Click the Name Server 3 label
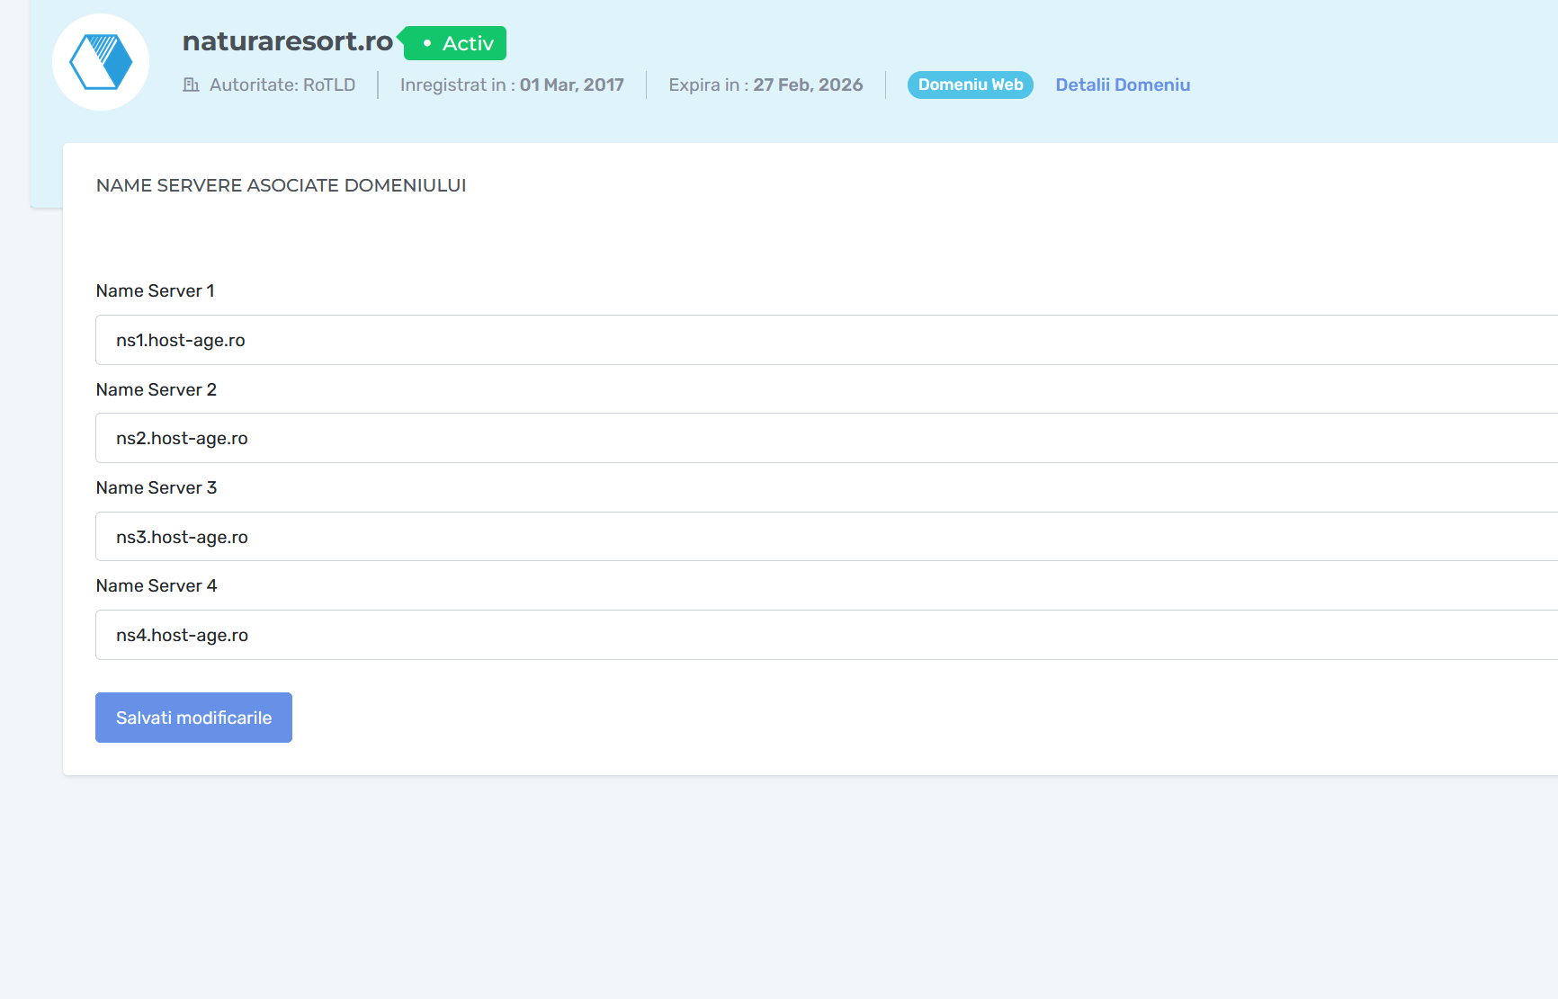Image resolution: width=1558 pixels, height=999 pixels. pos(156,487)
